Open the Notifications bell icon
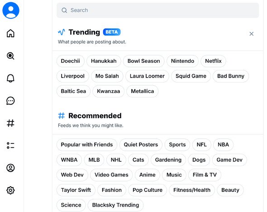Viewport: 267px width, 212px height. (x=10, y=78)
